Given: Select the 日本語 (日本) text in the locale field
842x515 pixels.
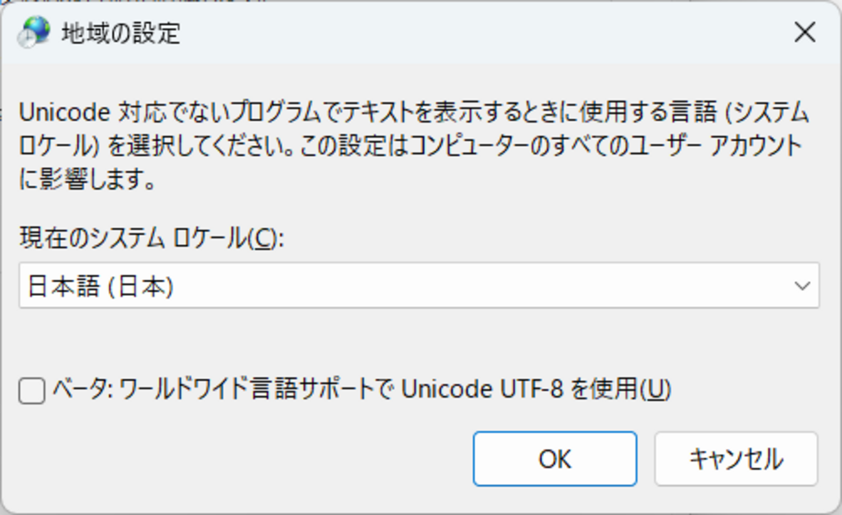Looking at the screenshot, I should pyautogui.click(x=101, y=286).
